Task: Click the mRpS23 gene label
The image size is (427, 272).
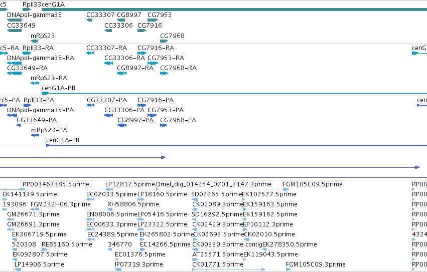Action: click(x=43, y=36)
